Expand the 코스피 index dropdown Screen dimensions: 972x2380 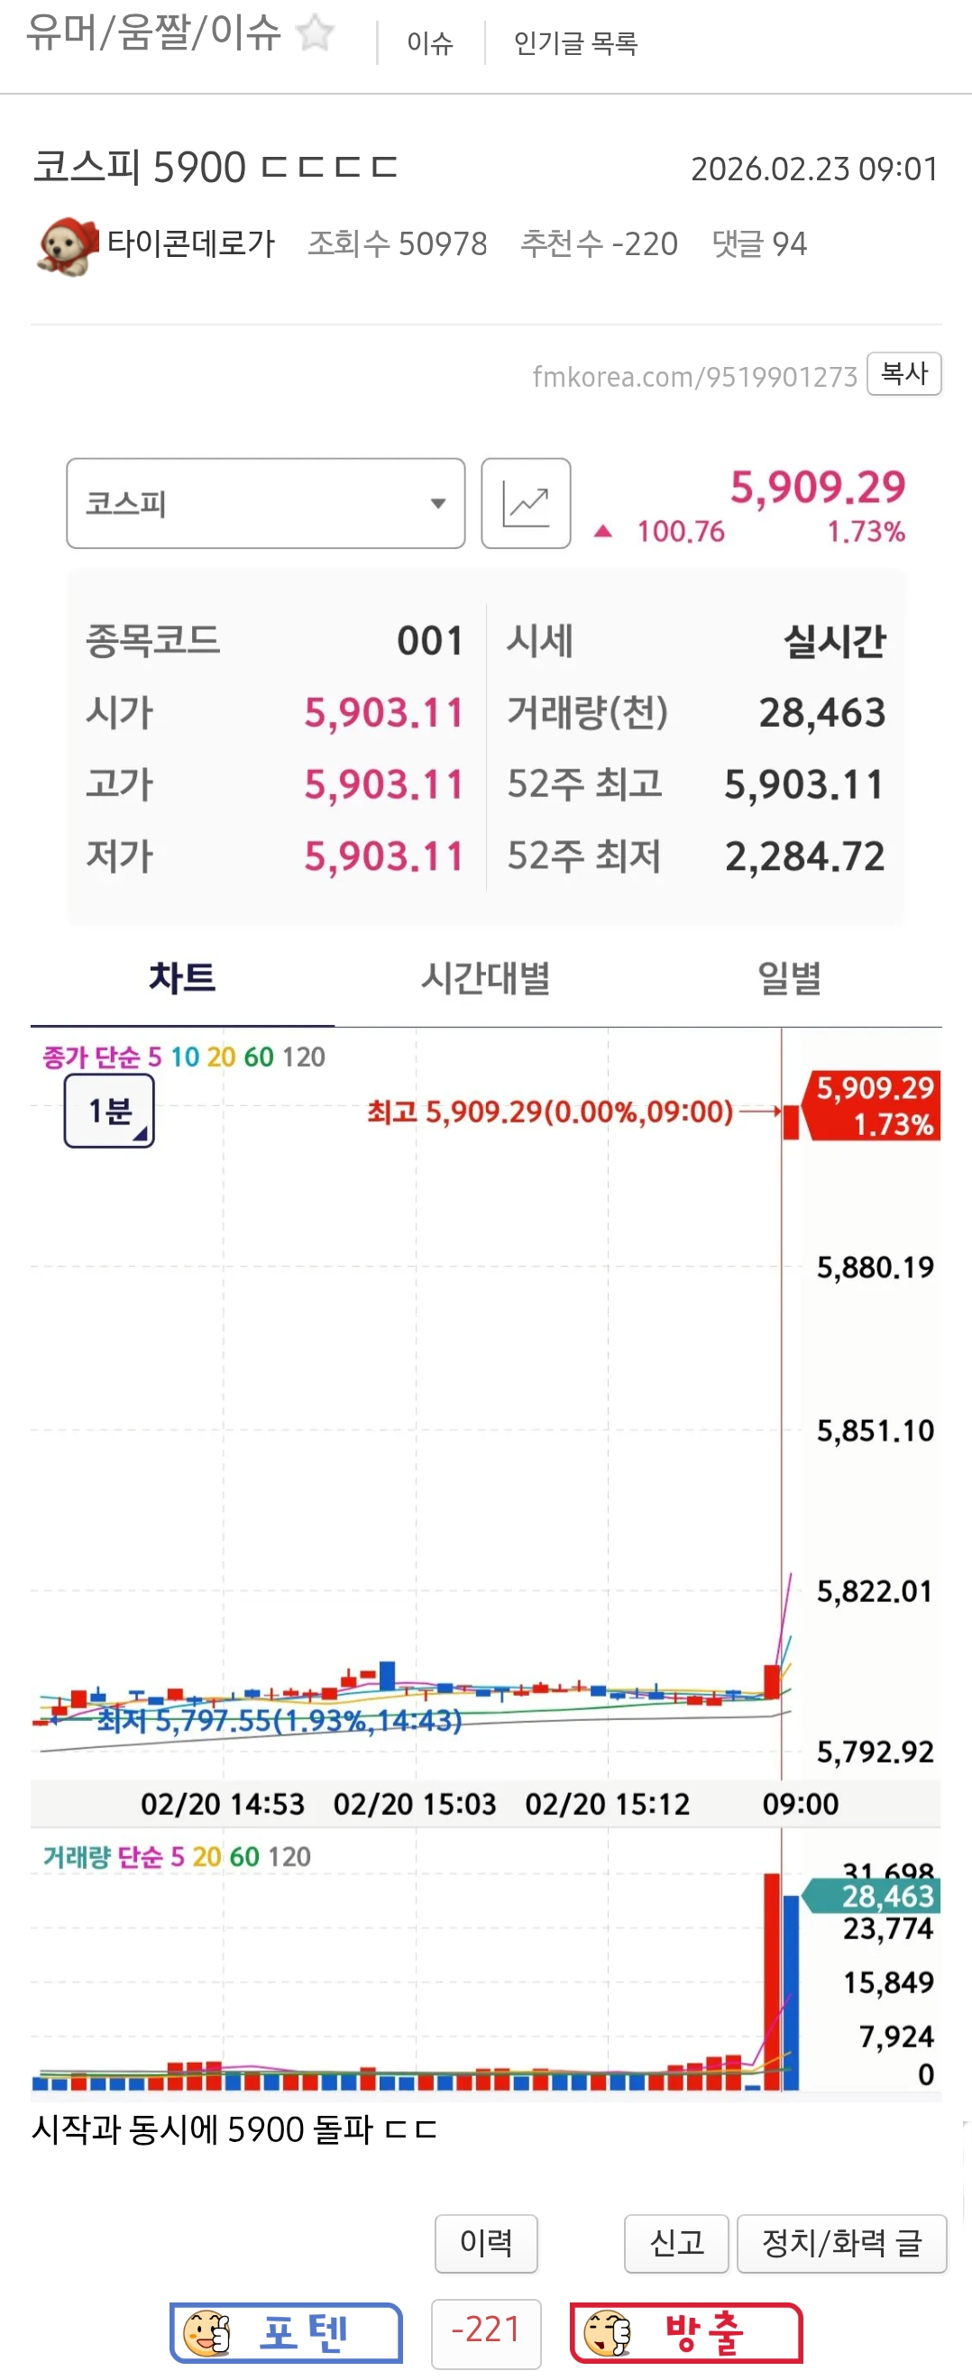pos(265,504)
